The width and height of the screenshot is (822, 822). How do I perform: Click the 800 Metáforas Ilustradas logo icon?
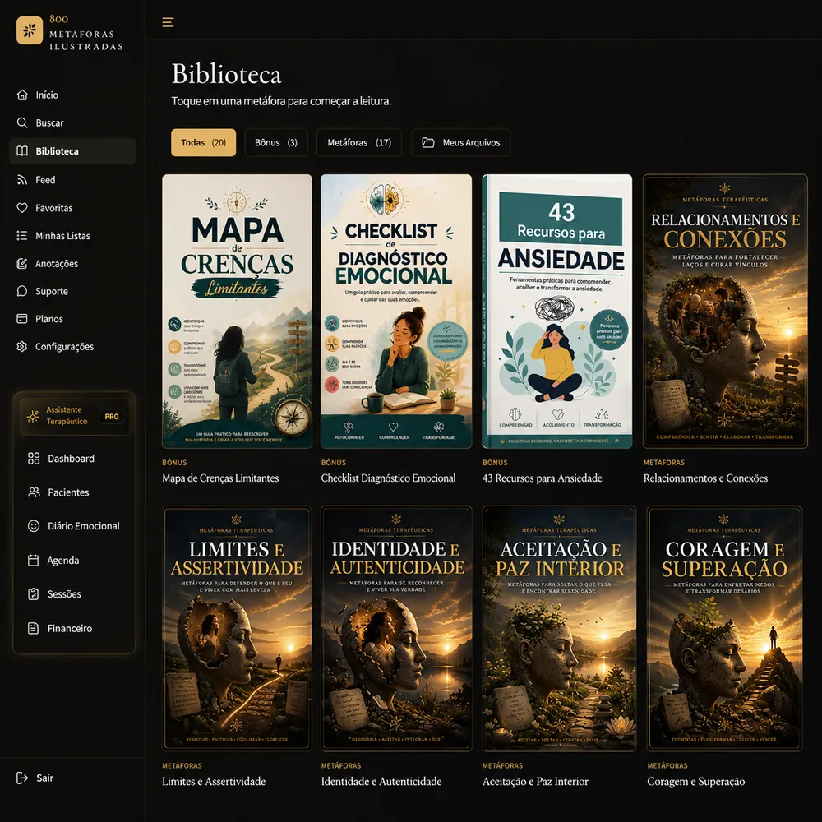(x=30, y=30)
